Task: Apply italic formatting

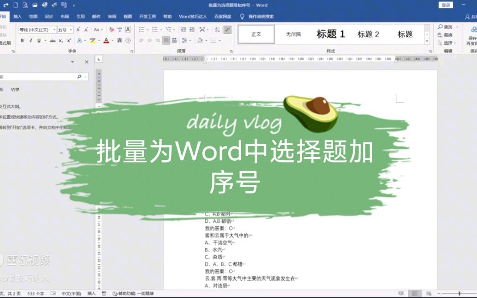Action: 31,40
